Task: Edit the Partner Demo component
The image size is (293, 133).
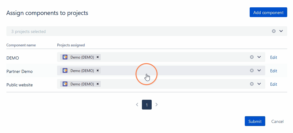Action: [273, 71]
